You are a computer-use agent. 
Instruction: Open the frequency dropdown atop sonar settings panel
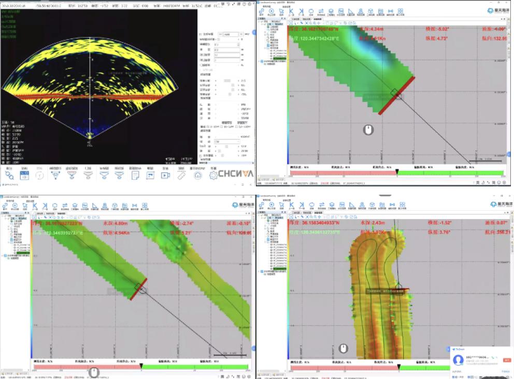229,34
